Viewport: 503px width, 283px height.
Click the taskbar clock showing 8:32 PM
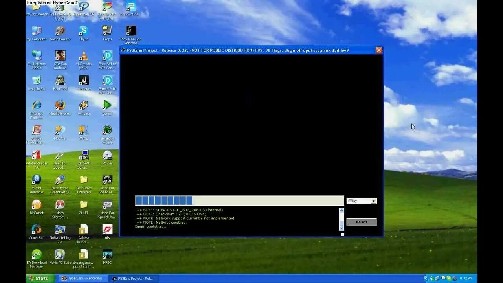466,278
